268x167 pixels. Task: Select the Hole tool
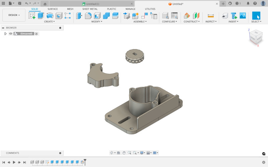pyautogui.click(x=59, y=16)
